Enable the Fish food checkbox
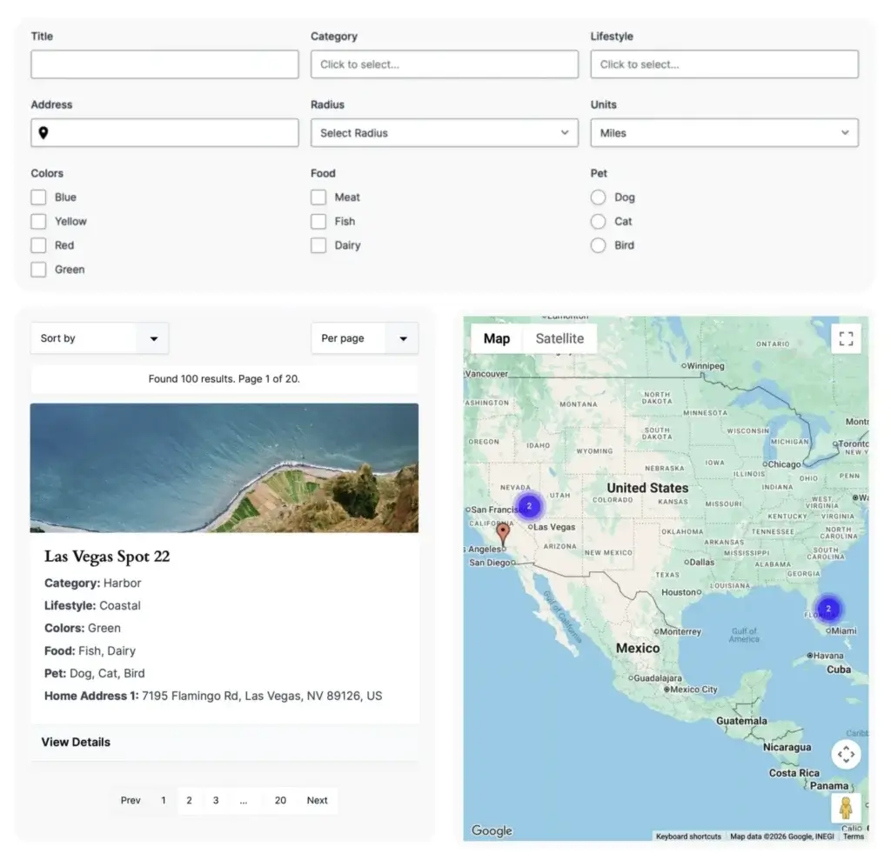 [x=318, y=221]
